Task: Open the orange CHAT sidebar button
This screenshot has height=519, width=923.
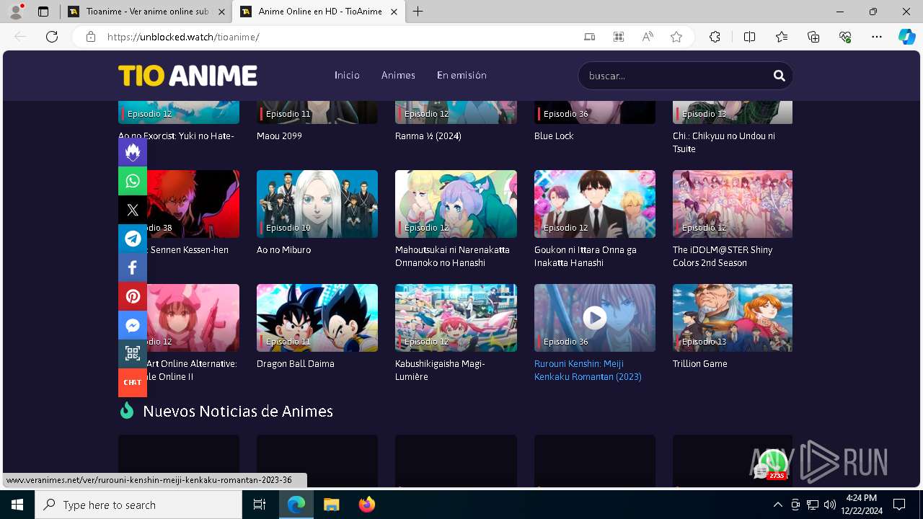Action: [x=133, y=382]
